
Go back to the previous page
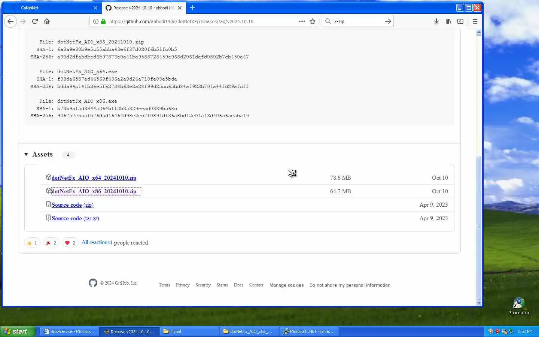coord(10,21)
